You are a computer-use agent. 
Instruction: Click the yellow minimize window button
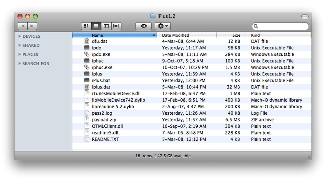pyautogui.click(x=28, y=16)
